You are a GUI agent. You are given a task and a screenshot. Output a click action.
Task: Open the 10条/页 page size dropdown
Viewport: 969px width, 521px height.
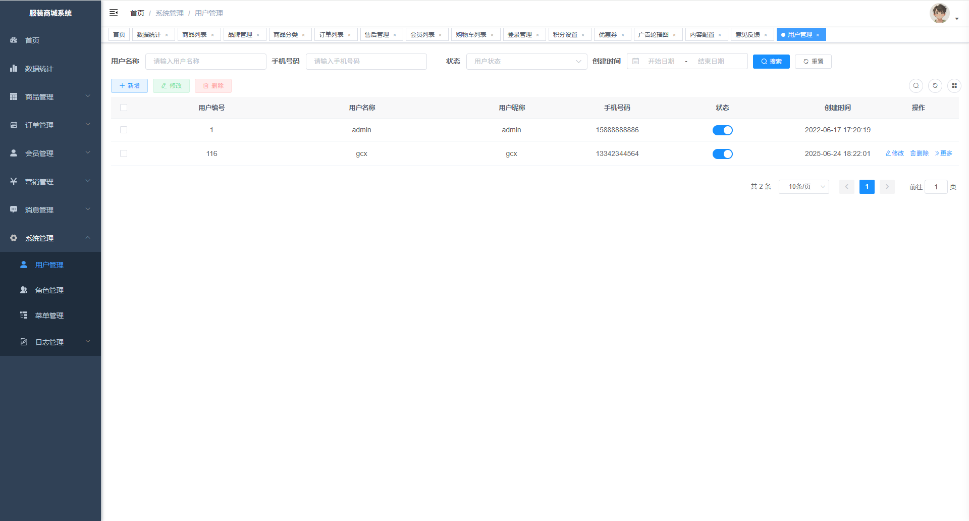803,187
